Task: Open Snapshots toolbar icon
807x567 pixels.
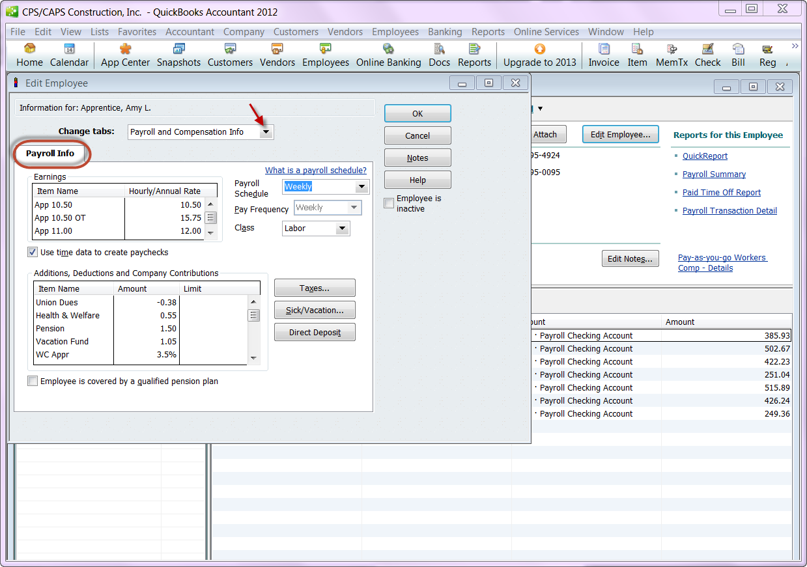Action: point(178,55)
